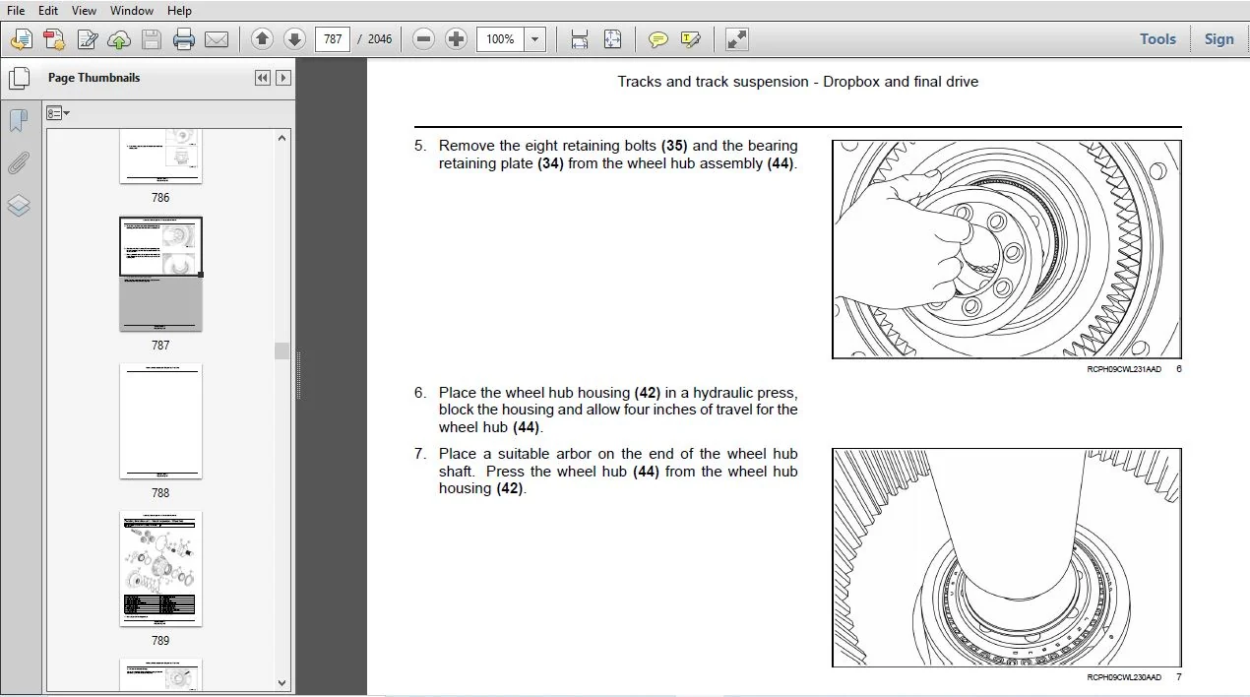Image resolution: width=1250 pixels, height=697 pixels.
Task: Click the Save (floppy disk) icon
Action: (x=151, y=39)
